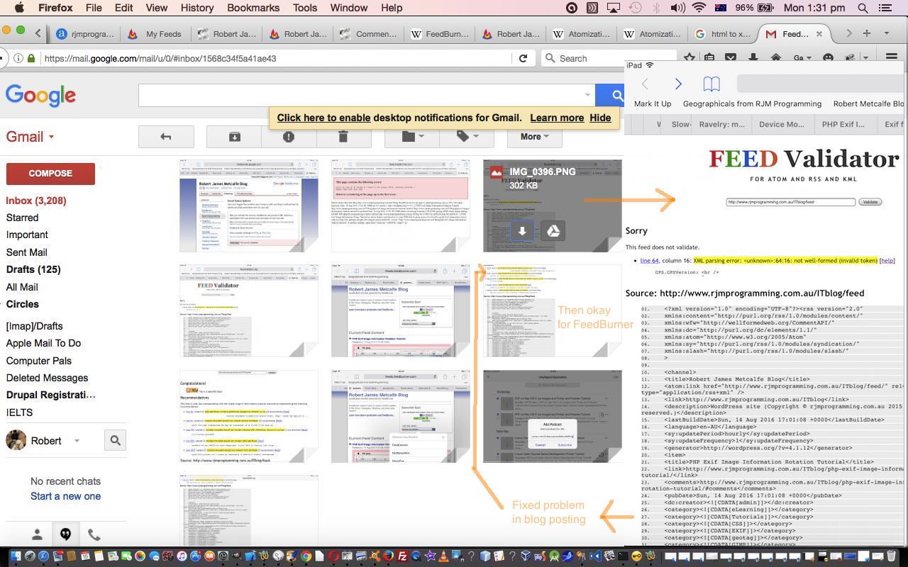Show Hangouts contacts icon

(x=38, y=535)
